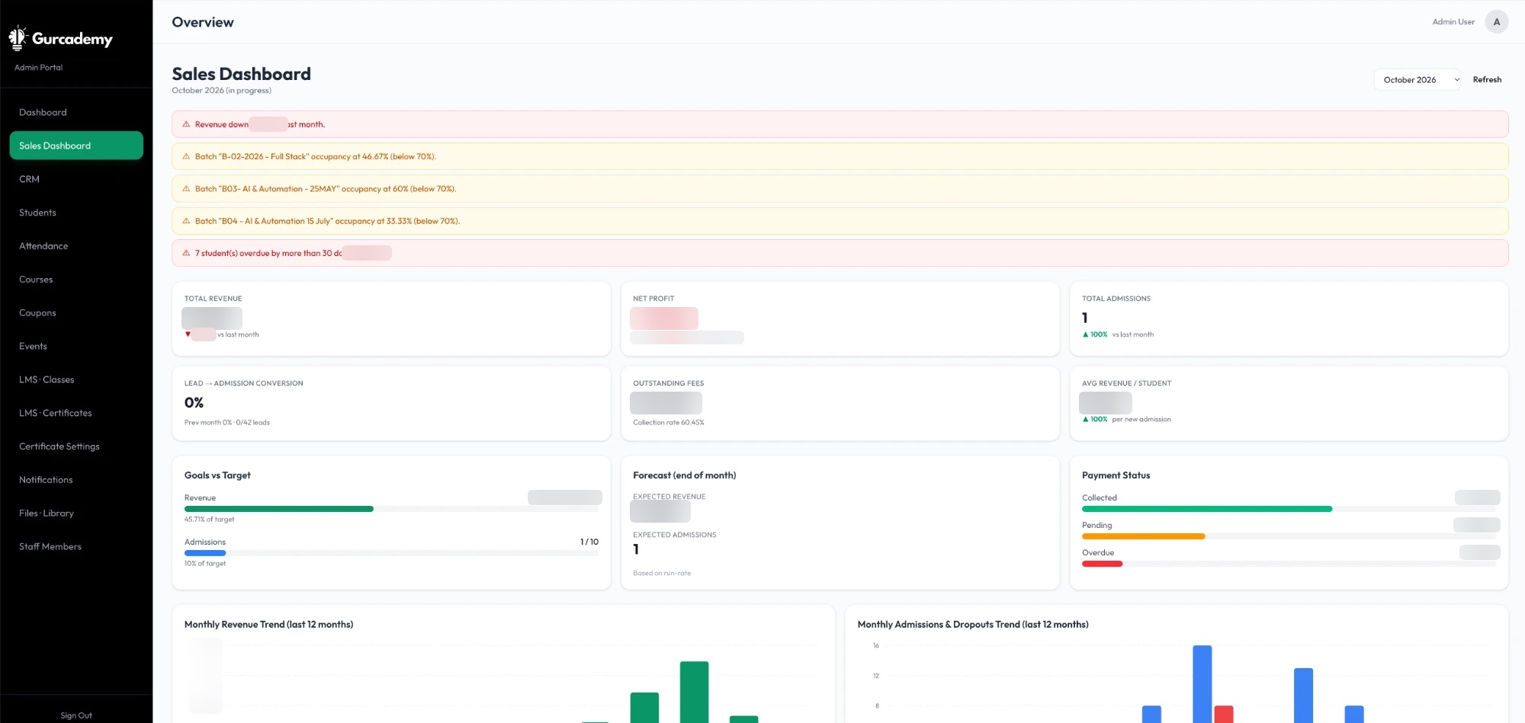Open LMS · Certificates
The width and height of the screenshot is (1525, 723).
[76, 413]
